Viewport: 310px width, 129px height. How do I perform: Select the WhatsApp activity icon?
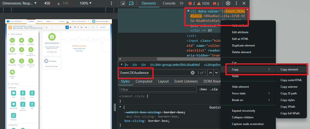pyautogui.click(x=14, y=115)
